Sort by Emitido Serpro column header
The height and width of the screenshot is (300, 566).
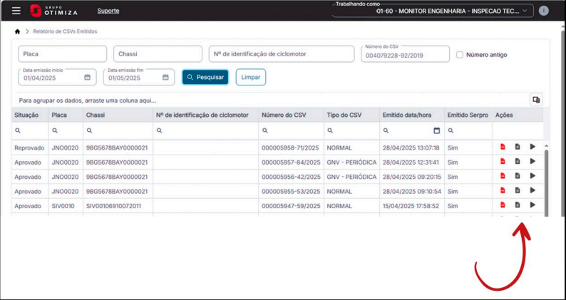(468, 115)
